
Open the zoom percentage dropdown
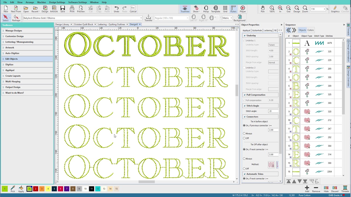(324, 9)
